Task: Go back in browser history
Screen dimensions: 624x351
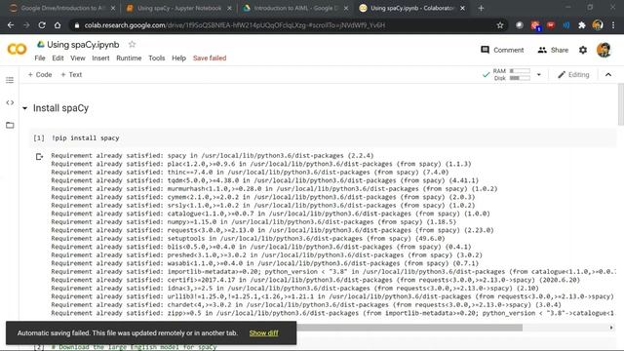Action: [x=11, y=25]
